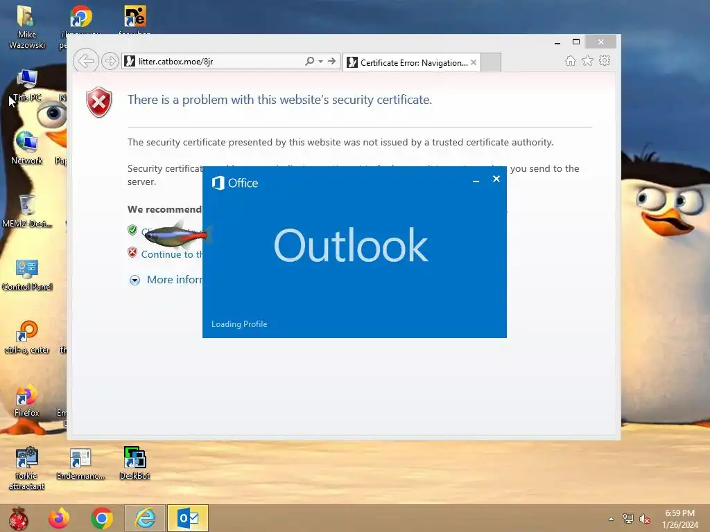The height and width of the screenshot is (532, 710).
Task: Close the Certificate Error tab
Action: coord(473,62)
